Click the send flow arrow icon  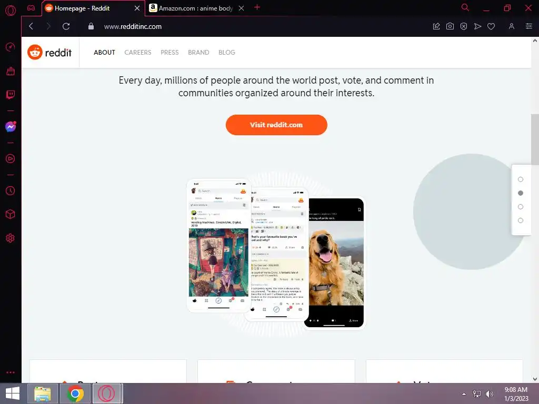[x=477, y=26]
